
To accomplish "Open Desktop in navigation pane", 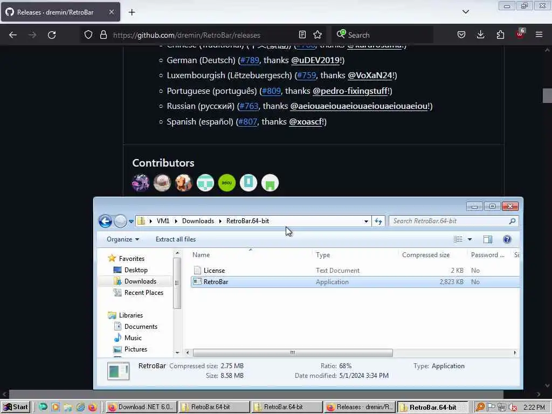I will [136, 270].
